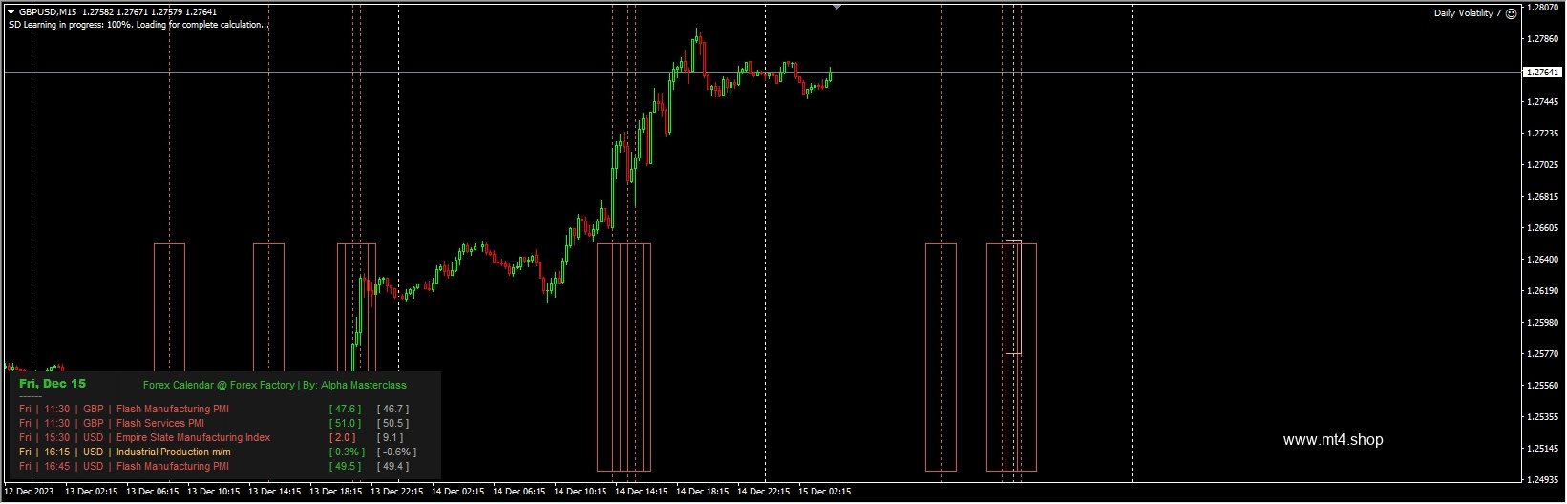The image size is (1567, 504).
Task: Click the forecast value [ 49.5 ]
Action: pos(346,466)
